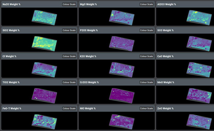Select the SO3 element map thumbnail
This screenshot has width=214, height=131.
click(199, 43)
